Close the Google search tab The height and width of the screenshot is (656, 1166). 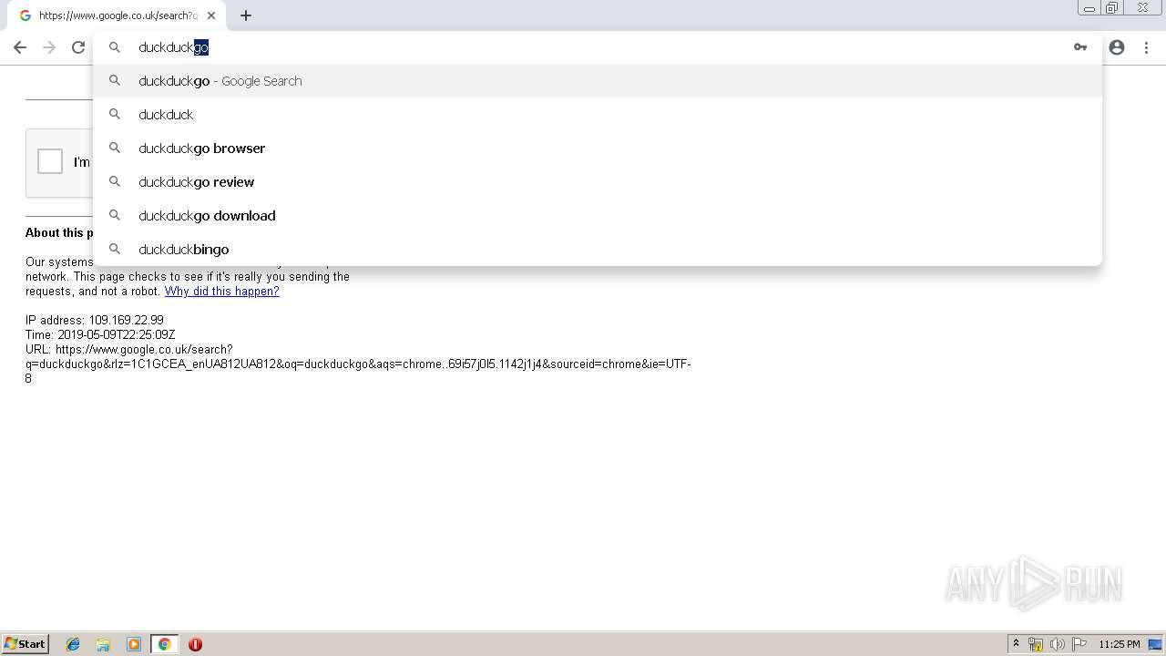(x=211, y=15)
